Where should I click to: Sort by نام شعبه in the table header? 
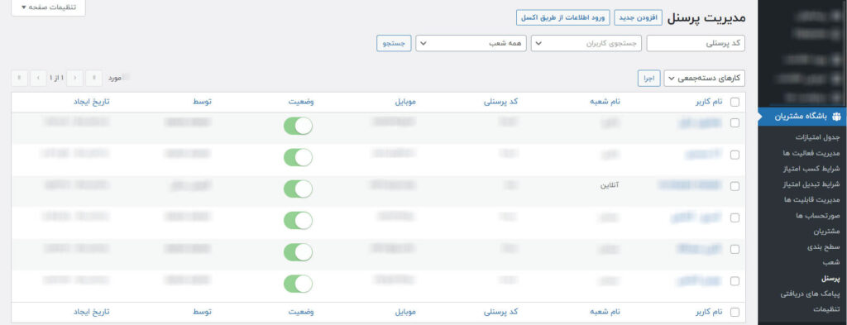(605, 102)
